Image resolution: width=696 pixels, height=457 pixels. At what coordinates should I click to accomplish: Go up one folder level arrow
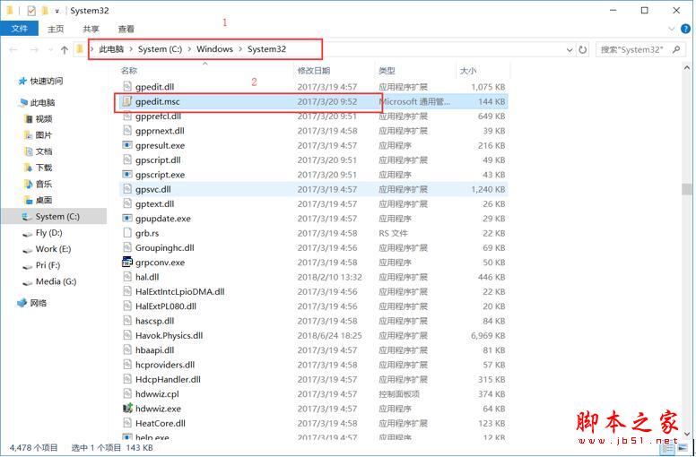pos(65,49)
